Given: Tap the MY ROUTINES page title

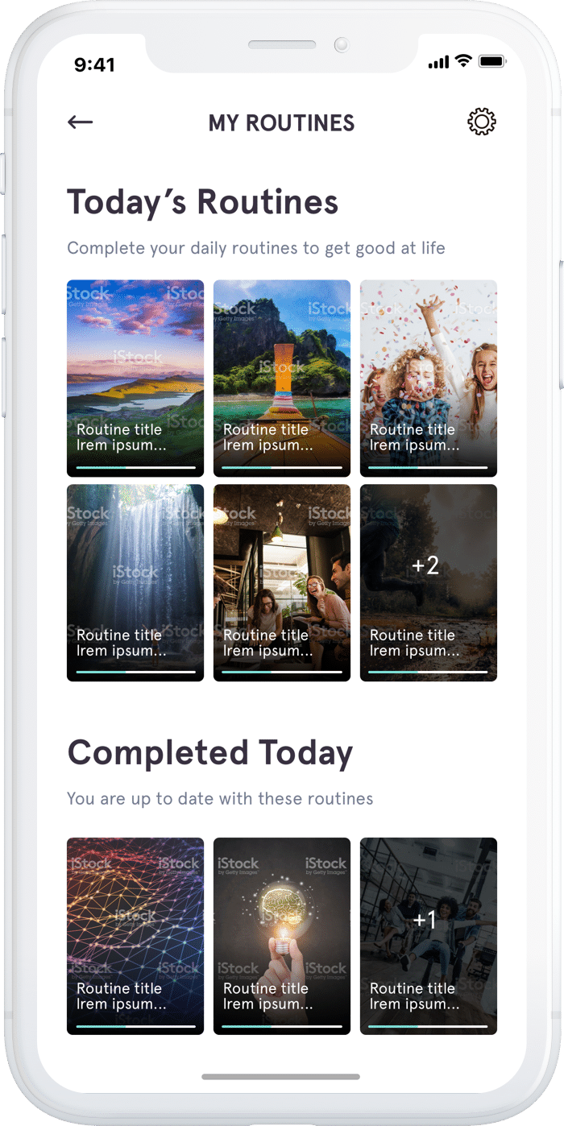Looking at the screenshot, I should coord(281,123).
